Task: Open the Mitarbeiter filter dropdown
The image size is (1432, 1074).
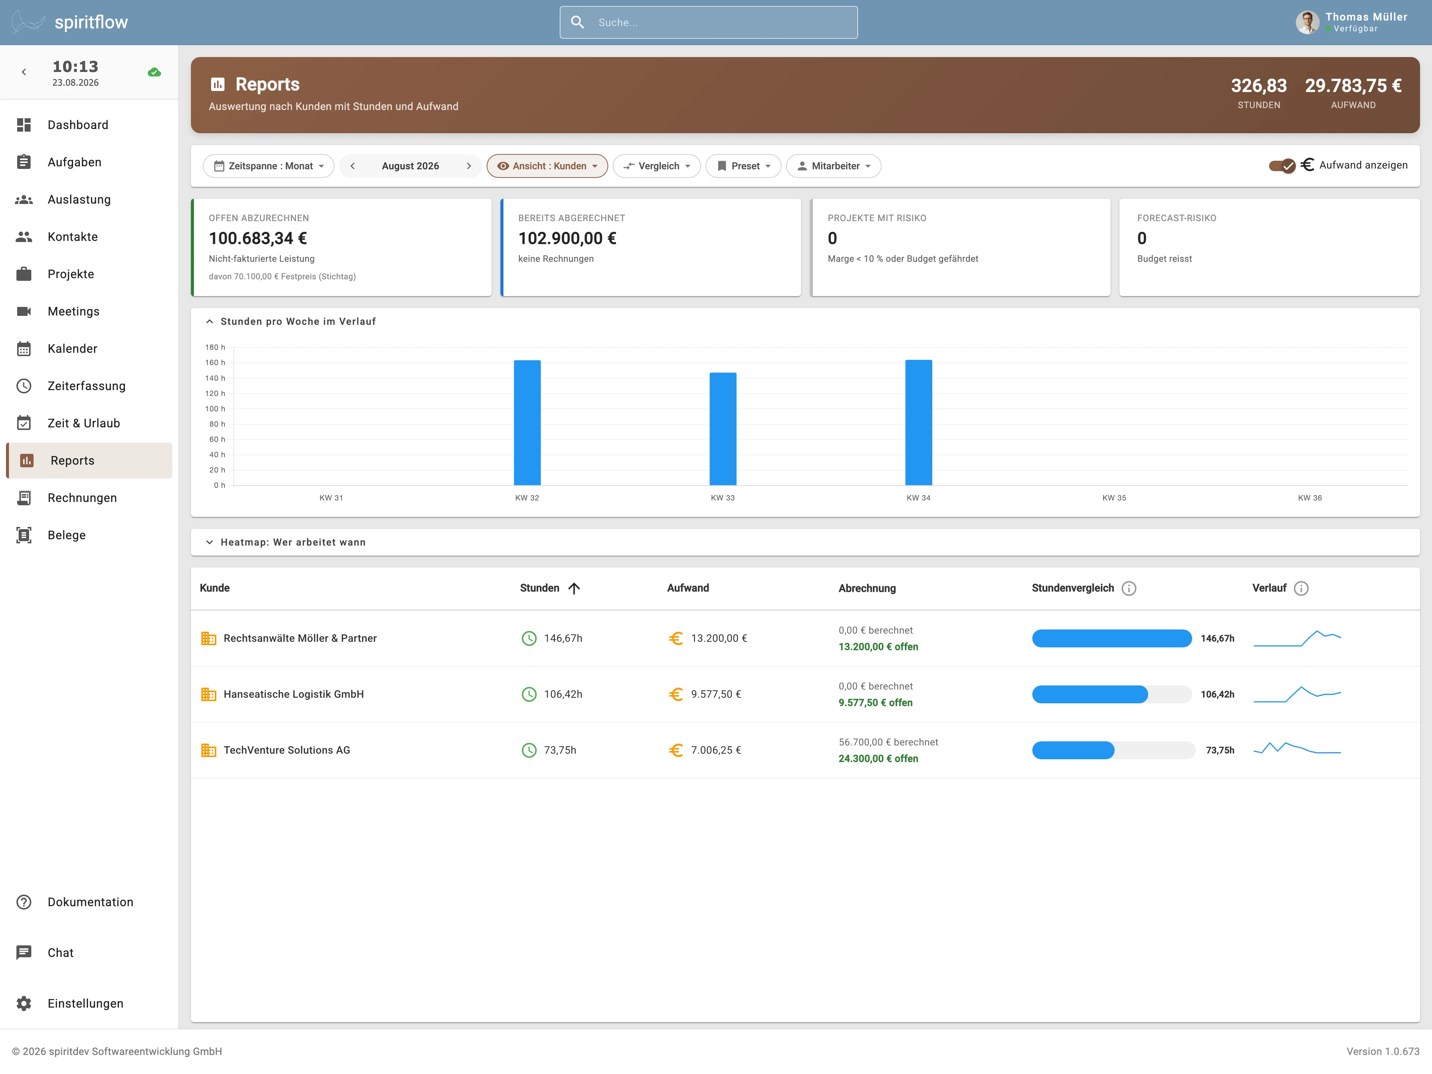Action: [834, 166]
